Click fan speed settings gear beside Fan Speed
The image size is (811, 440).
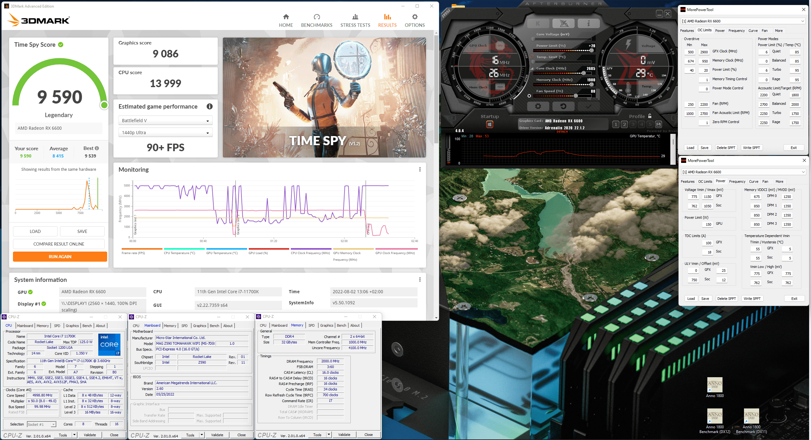pos(529,96)
